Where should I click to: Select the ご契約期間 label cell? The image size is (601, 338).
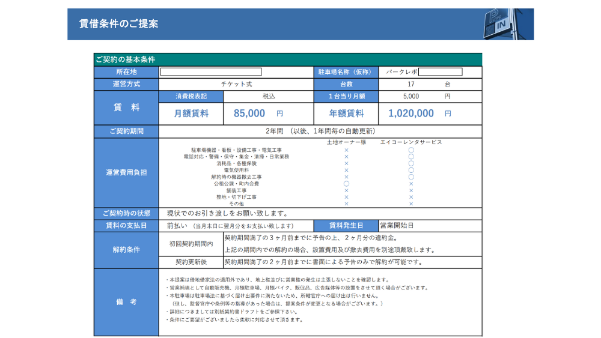[x=126, y=131]
